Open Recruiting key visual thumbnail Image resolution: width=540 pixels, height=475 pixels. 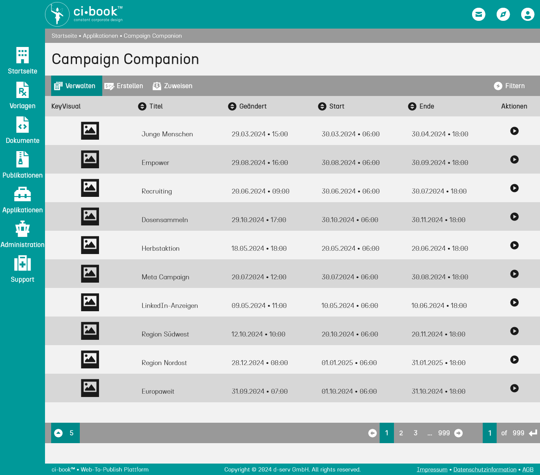[90, 188]
